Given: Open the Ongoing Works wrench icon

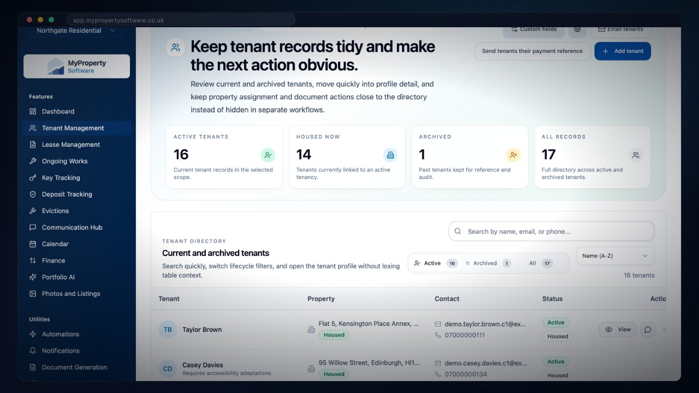Looking at the screenshot, I should pos(33,161).
